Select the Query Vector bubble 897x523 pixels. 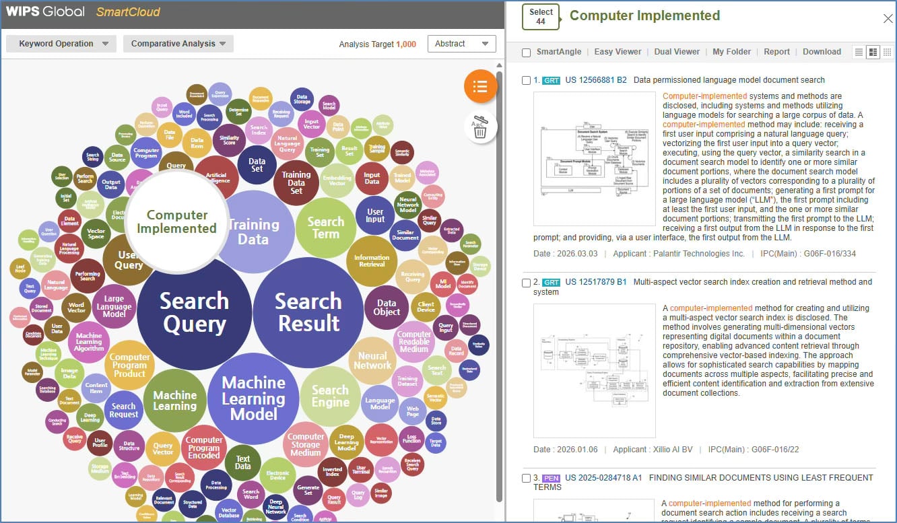point(163,449)
